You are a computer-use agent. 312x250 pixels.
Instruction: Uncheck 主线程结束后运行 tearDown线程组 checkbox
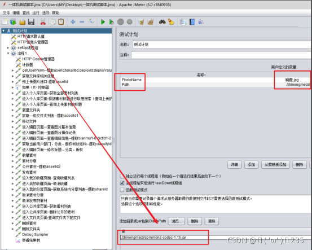[122, 183]
